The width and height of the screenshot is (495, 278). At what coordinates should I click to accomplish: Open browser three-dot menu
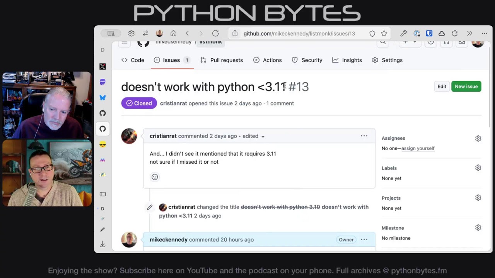(x=484, y=34)
